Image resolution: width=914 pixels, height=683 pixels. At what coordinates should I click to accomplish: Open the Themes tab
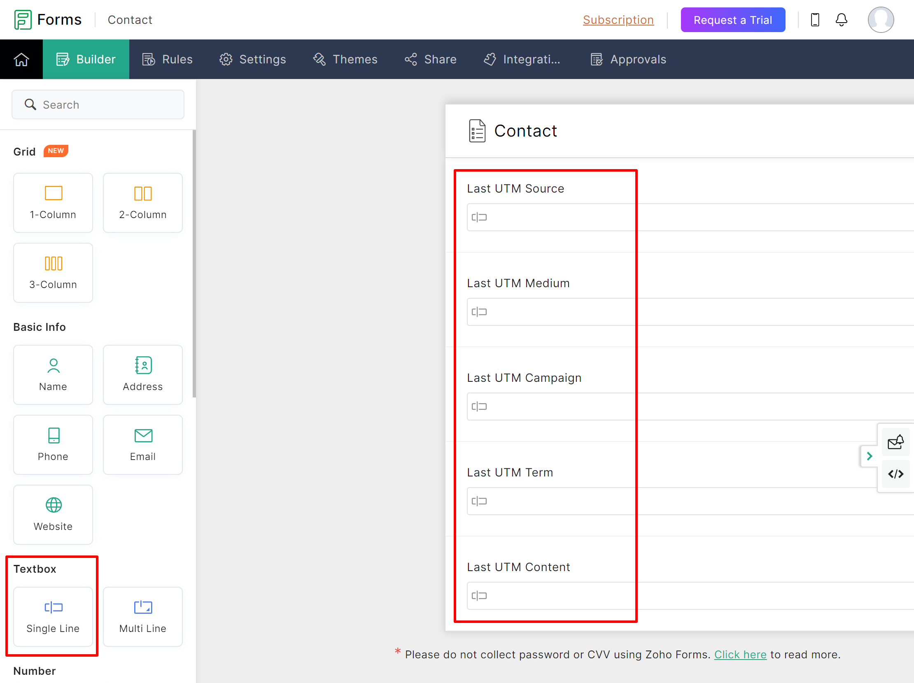coord(345,60)
